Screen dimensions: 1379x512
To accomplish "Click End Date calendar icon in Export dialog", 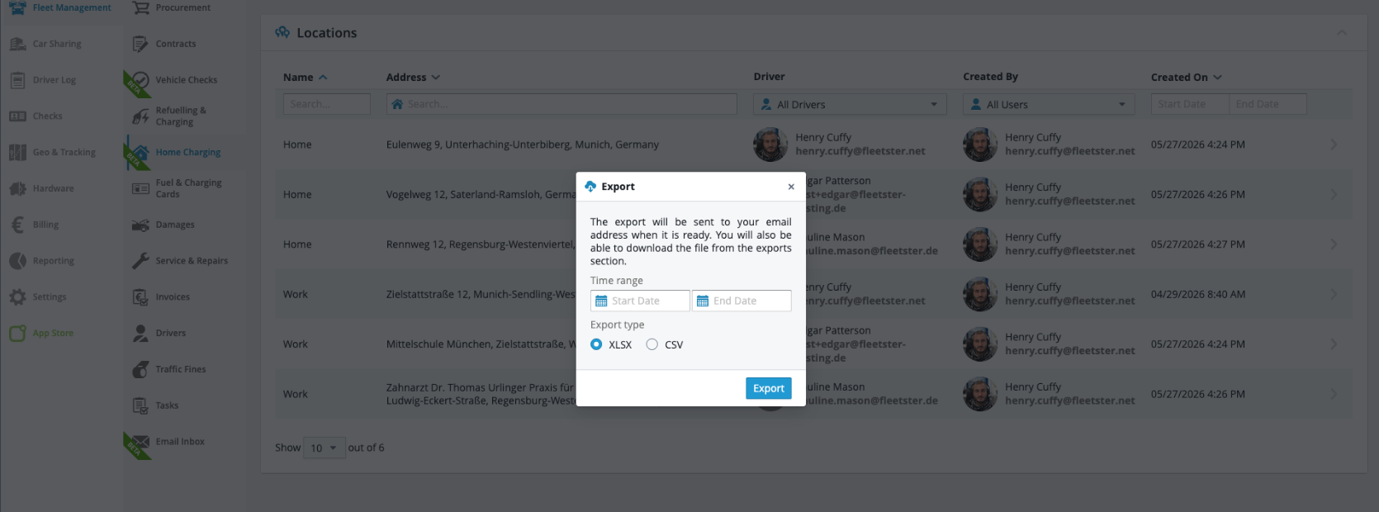I will [x=703, y=301].
